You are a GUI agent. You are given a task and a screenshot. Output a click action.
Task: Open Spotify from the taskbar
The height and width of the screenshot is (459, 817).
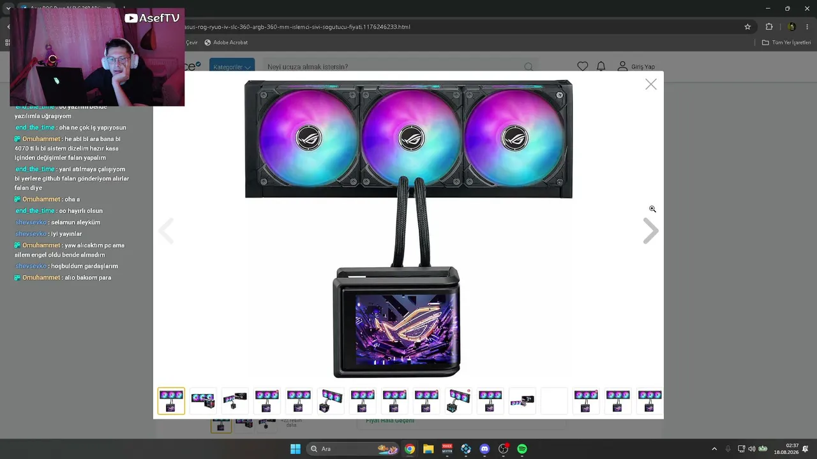pyautogui.click(x=522, y=449)
